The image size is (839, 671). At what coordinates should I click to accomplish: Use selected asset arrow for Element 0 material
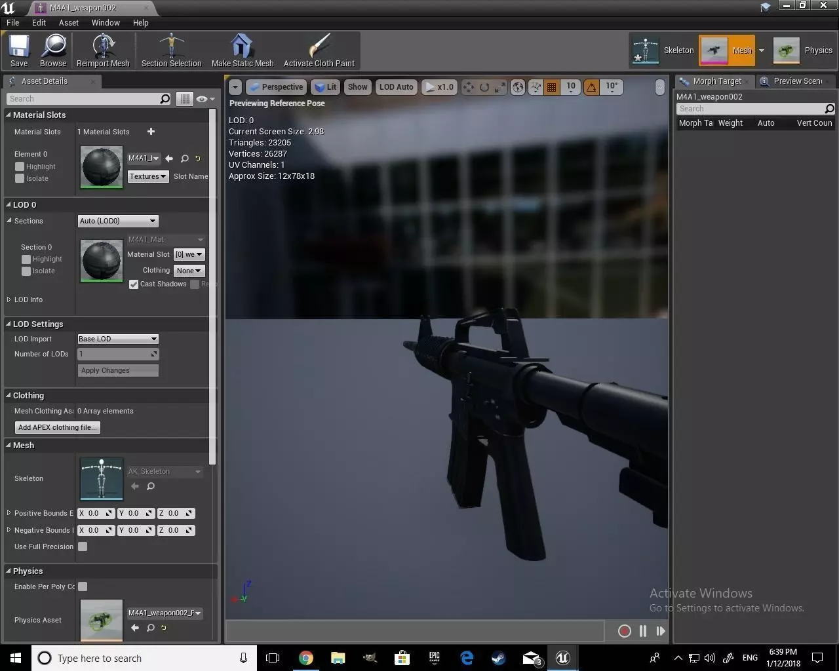pyautogui.click(x=169, y=159)
